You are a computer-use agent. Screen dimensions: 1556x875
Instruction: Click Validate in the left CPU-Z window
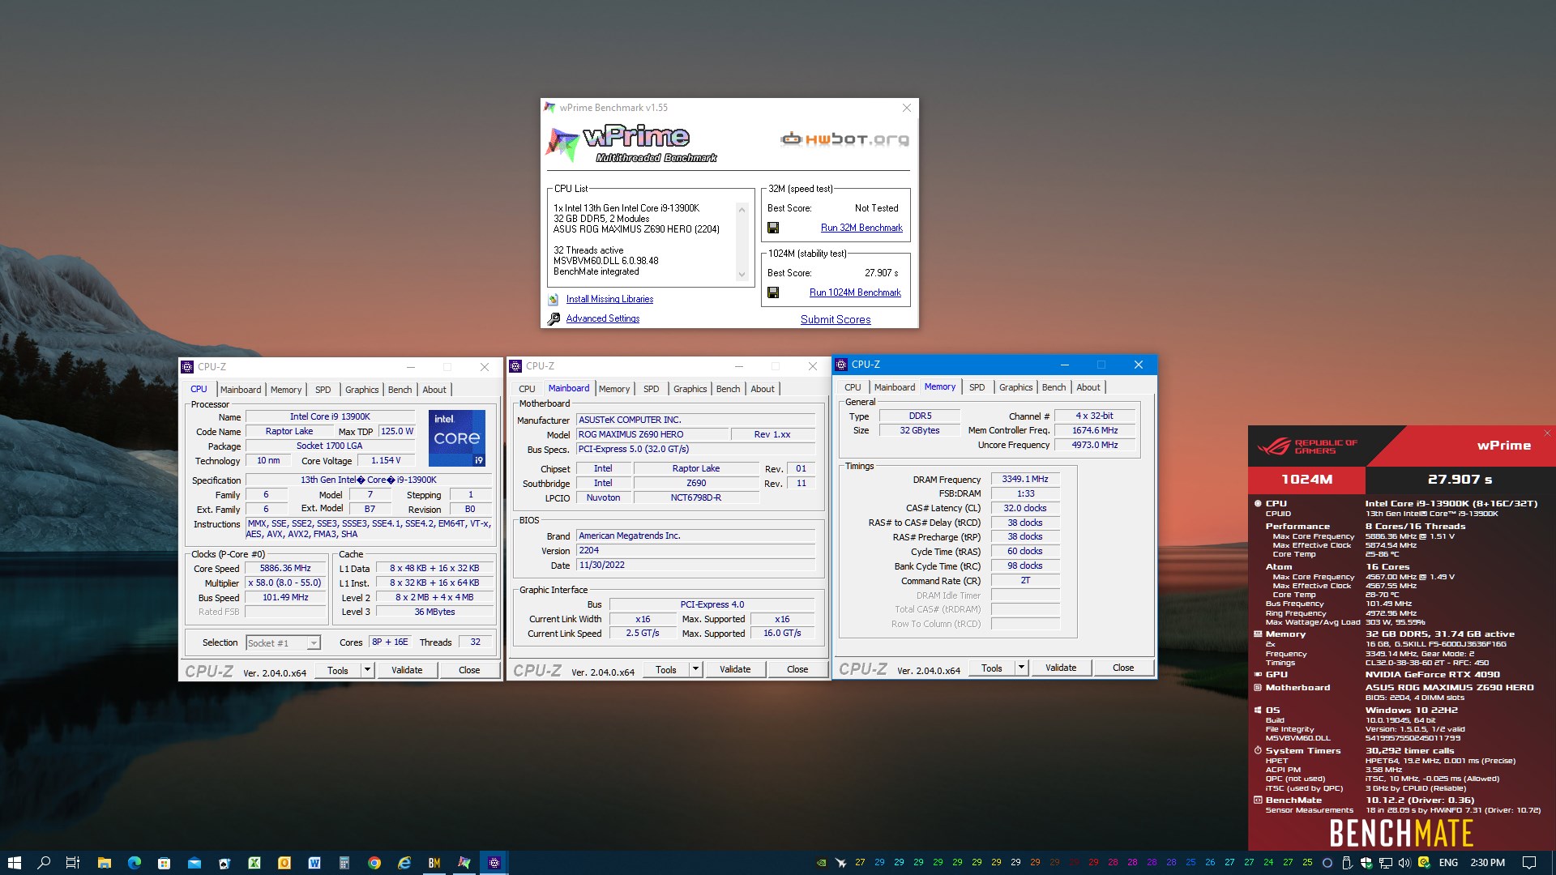(407, 670)
